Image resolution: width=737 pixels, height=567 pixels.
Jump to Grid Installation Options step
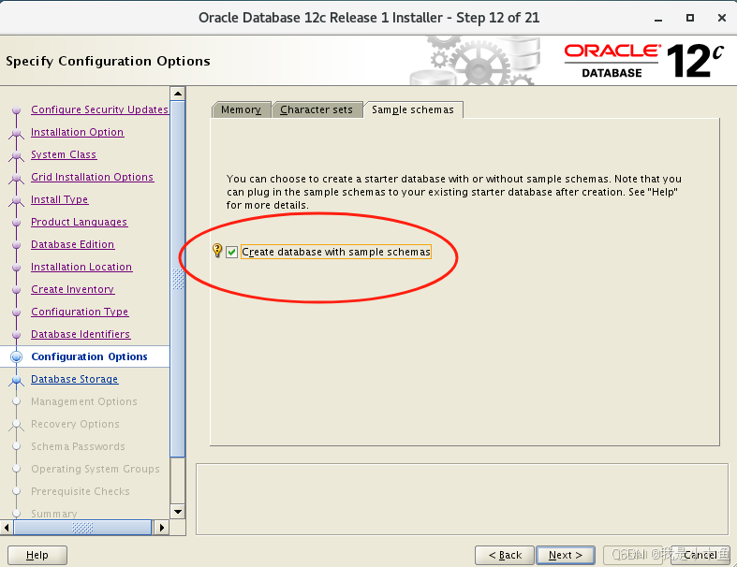92,177
